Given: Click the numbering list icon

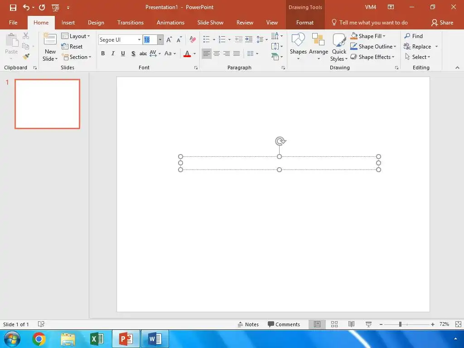Looking at the screenshot, I should [x=222, y=39].
